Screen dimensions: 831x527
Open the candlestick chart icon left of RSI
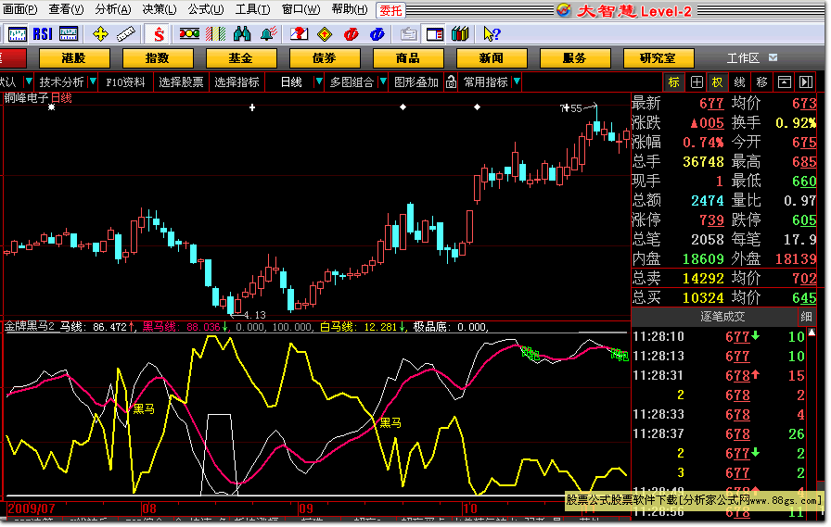(x=17, y=34)
